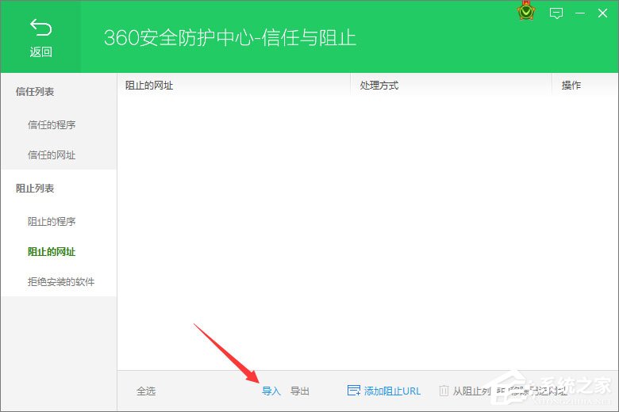This screenshot has width=619, height=412.
Task: Click the add blocked URL icon
Action: [354, 391]
